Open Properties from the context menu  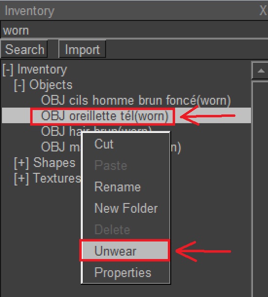(123, 272)
